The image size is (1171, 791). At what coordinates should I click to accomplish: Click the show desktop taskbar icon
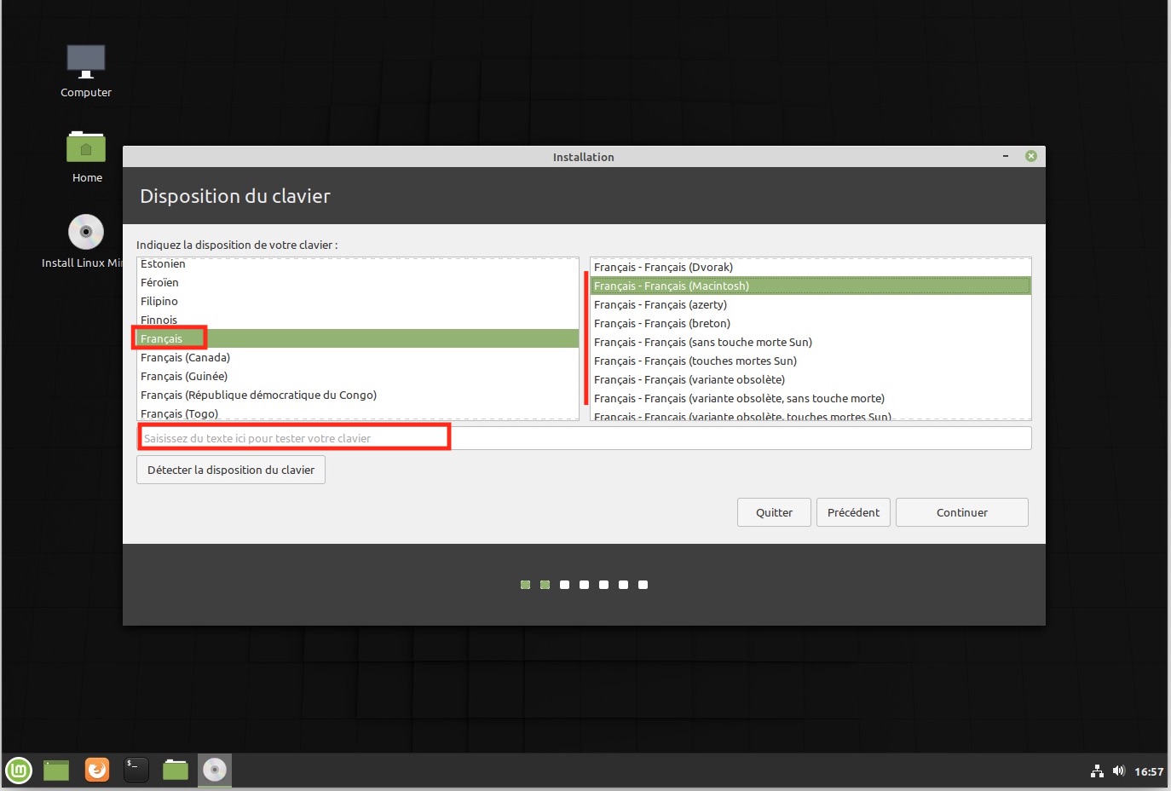tap(56, 771)
